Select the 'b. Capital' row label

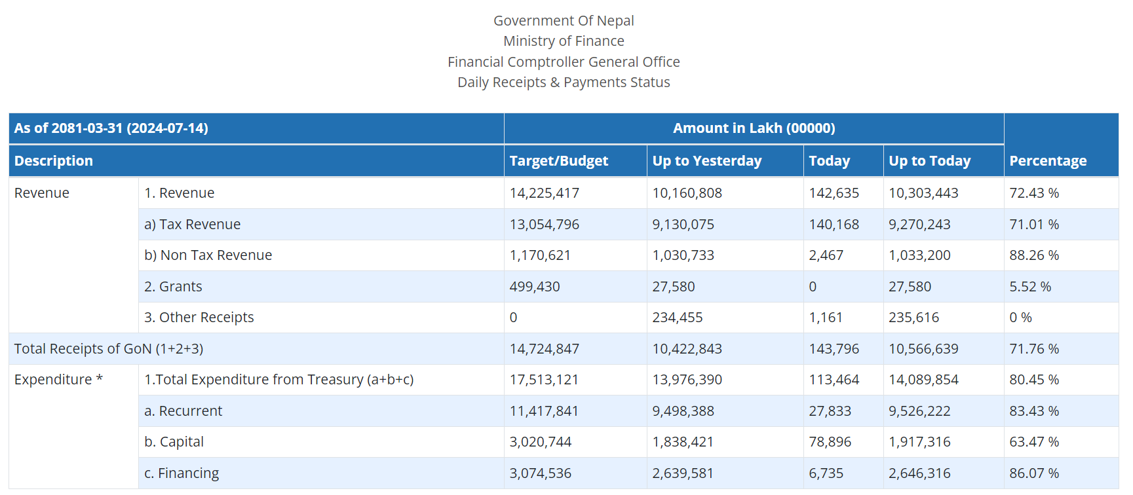(x=174, y=442)
